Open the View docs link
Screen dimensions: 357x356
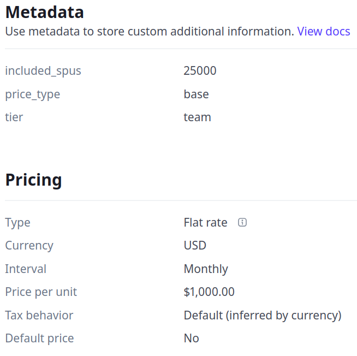tap(324, 31)
